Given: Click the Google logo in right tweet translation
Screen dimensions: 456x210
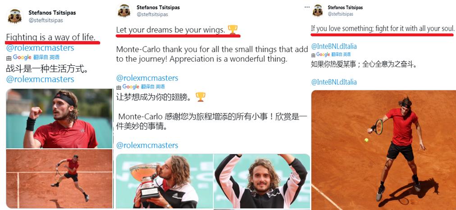Looking at the screenshot, I should coord(323,55).
